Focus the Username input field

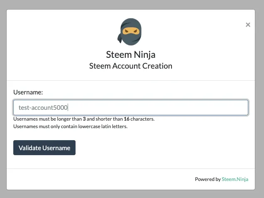(131, 108)
